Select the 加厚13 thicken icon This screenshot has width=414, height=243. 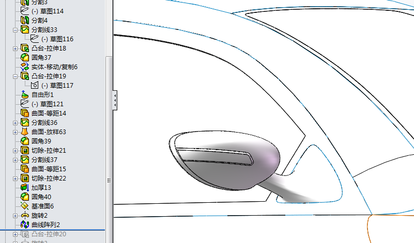coord(25,187)
